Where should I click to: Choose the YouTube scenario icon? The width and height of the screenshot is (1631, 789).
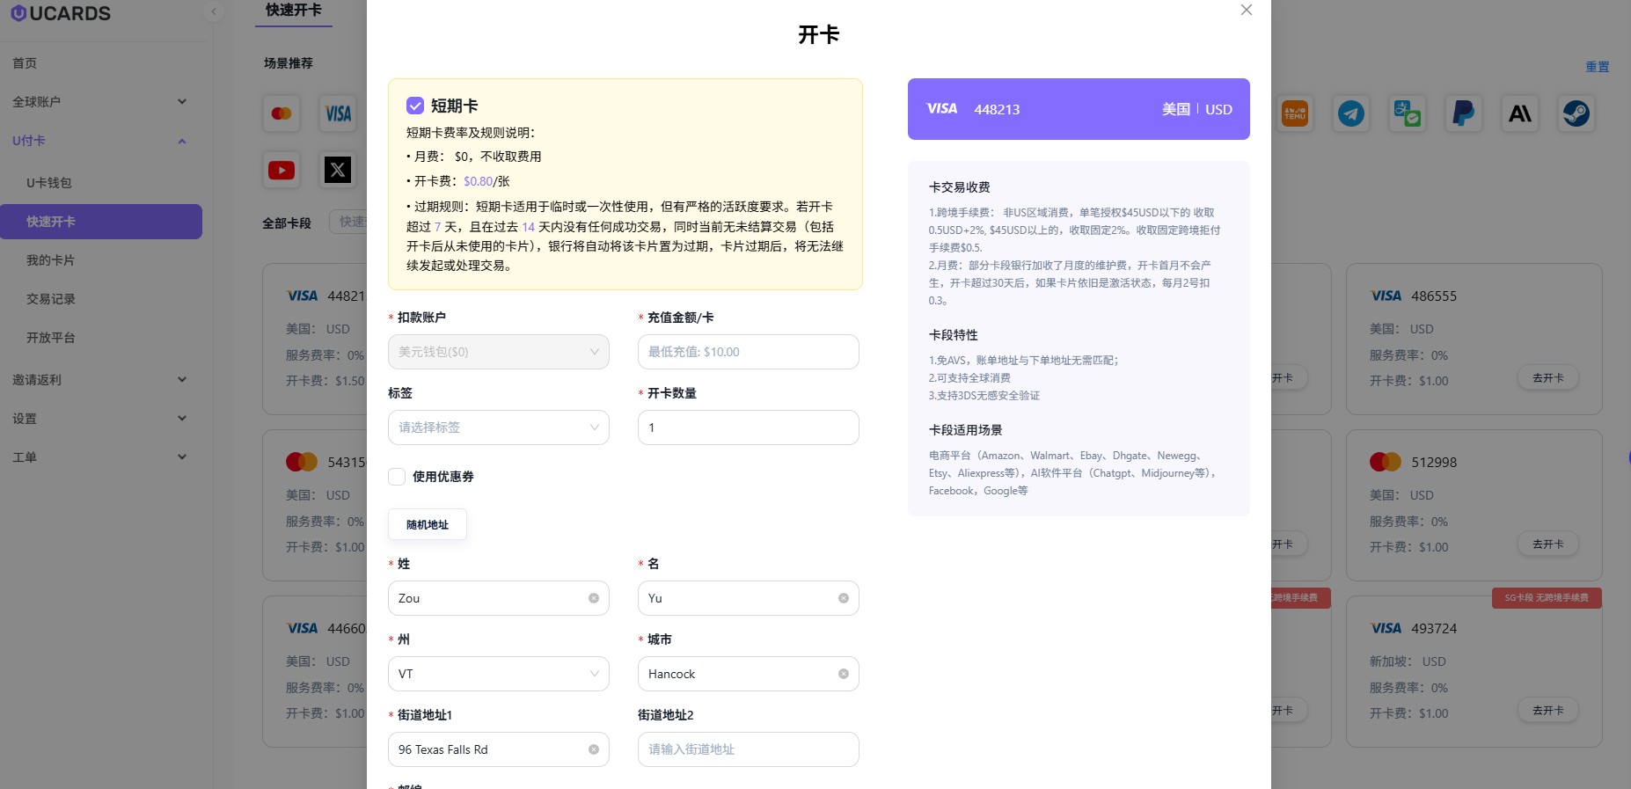(x=282, y=170)
